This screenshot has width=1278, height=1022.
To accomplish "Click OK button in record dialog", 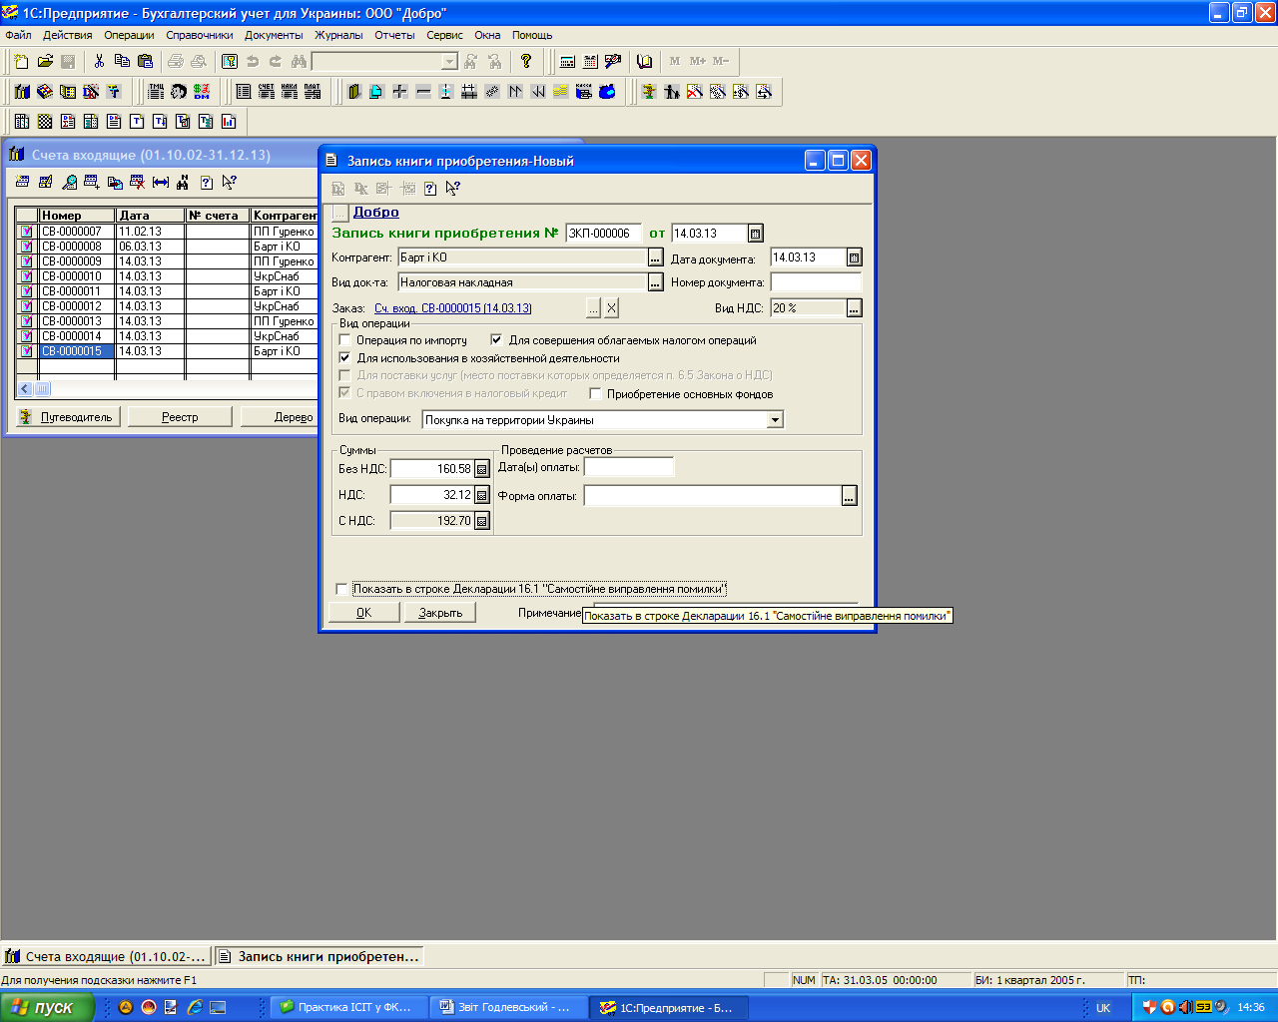I will (364, 613).
